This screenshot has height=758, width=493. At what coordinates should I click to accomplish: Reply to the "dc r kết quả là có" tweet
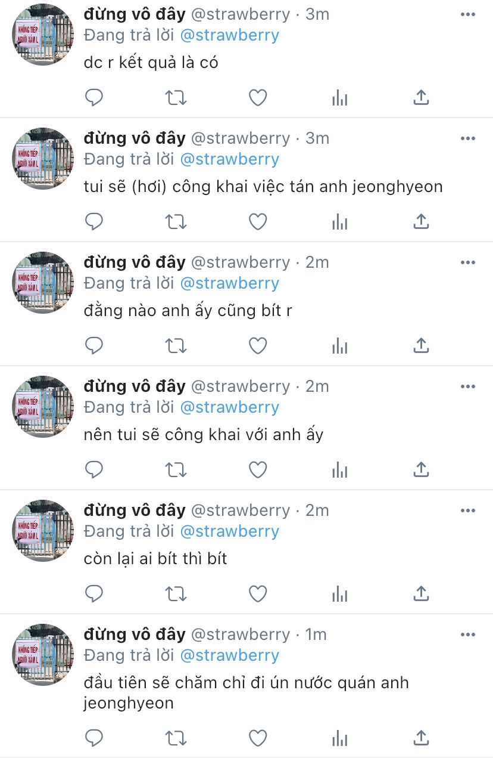94,97
